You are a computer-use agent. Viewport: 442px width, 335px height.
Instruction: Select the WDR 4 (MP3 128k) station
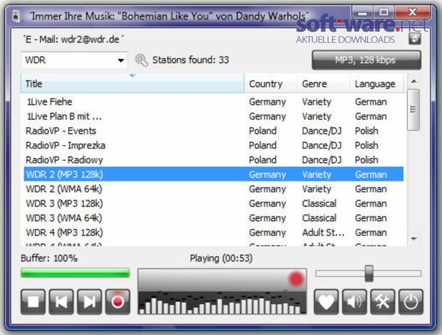[214, 232]
